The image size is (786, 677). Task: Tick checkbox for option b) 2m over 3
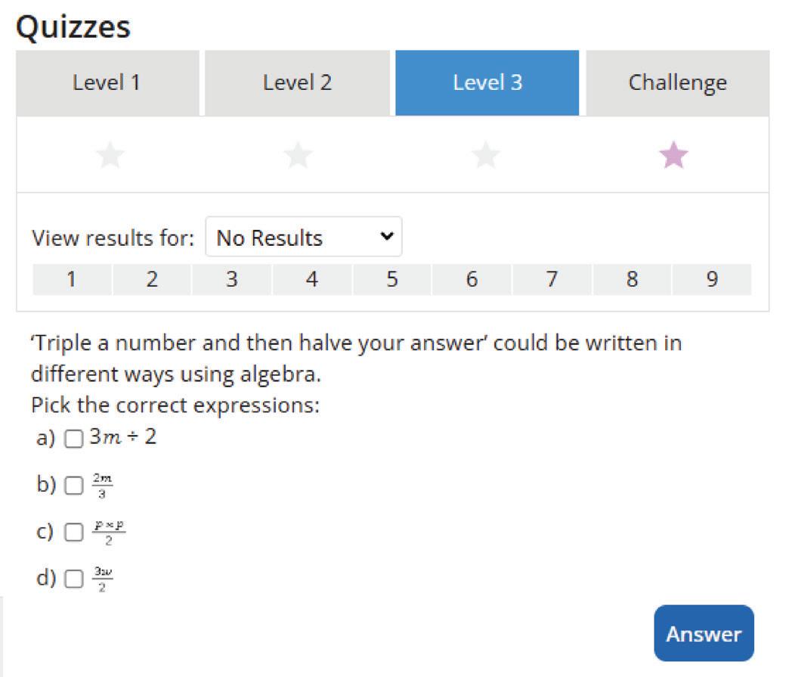pos(73,486)
